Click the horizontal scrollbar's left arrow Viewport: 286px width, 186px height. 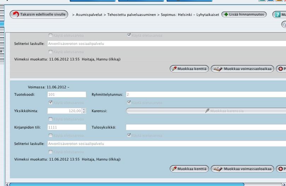(7, 184)
